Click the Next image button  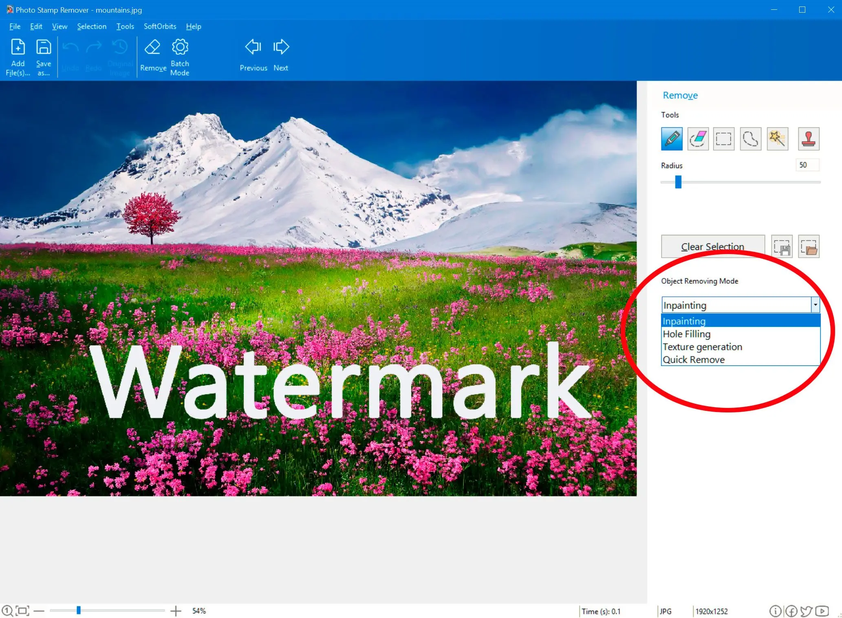[x=280, y=55]
